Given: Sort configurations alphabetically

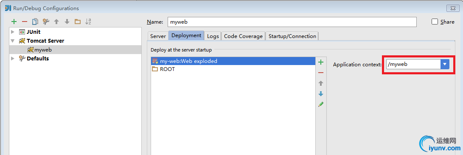Looking at the screenshot, I should (88, 22).
